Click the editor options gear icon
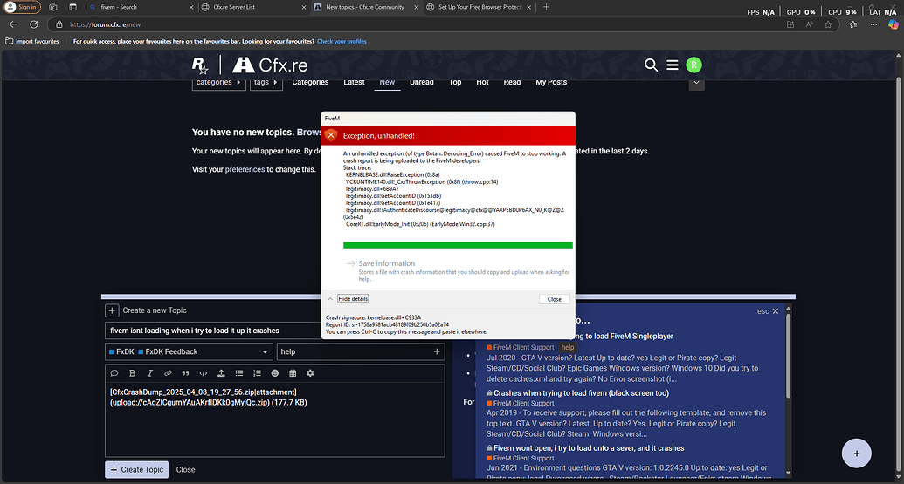Image resolution: width=904 pixels, height=484 pixels. [310, 373]
